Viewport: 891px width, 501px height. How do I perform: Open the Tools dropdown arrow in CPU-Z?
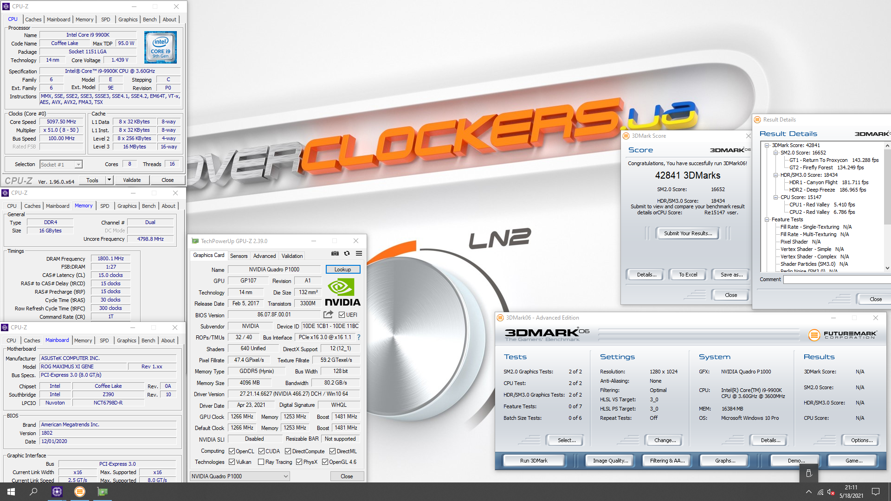(x=109, y=180)
